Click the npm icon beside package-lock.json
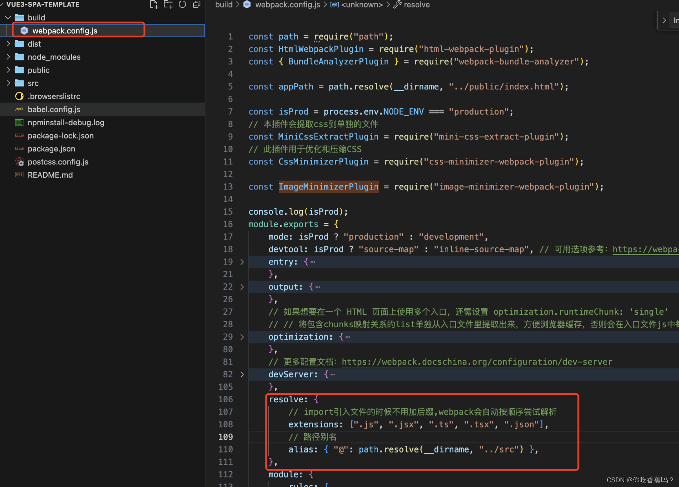Viewport: 679px width, 487px height. point(20,136)
